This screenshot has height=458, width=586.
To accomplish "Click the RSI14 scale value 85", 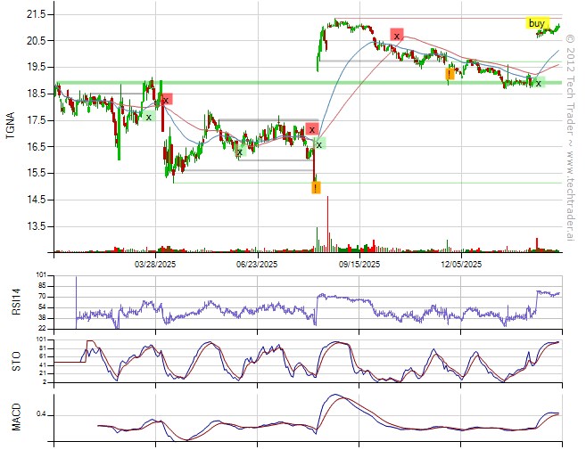I will (x=41, y=286).
